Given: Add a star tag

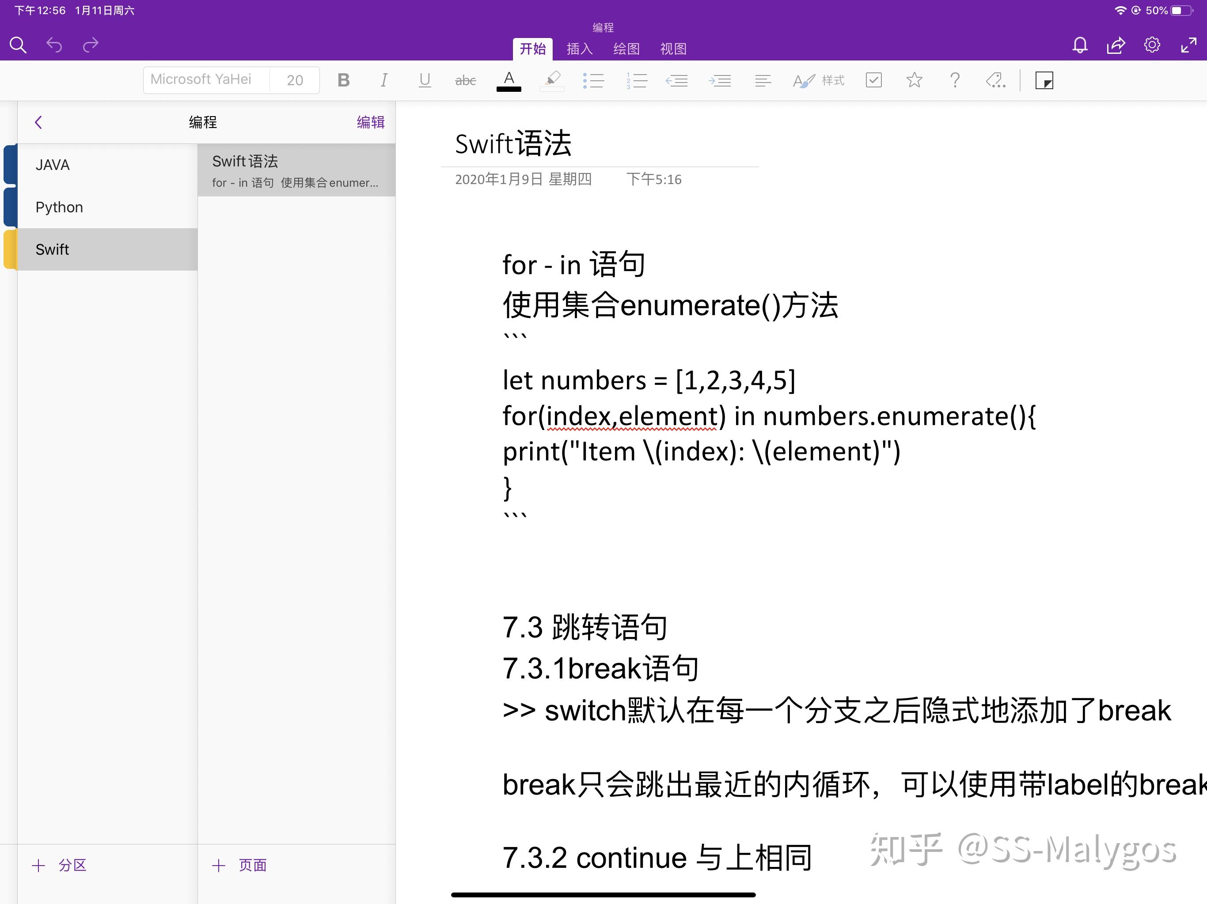Looking at the screenshot, I should pos(914,80).
